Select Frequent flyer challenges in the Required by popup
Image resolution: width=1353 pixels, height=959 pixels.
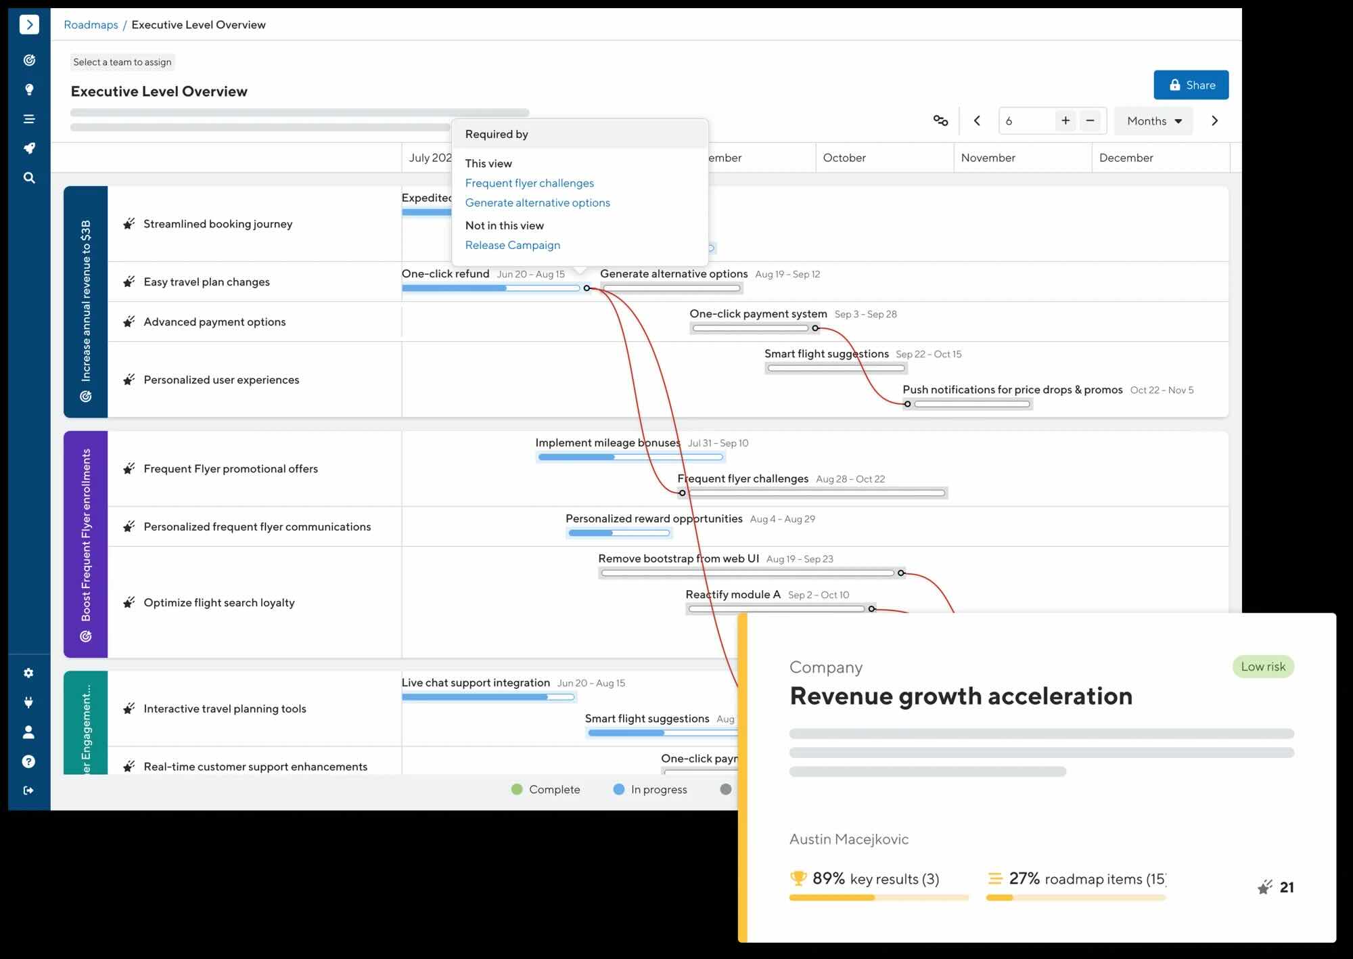(529, 183)
